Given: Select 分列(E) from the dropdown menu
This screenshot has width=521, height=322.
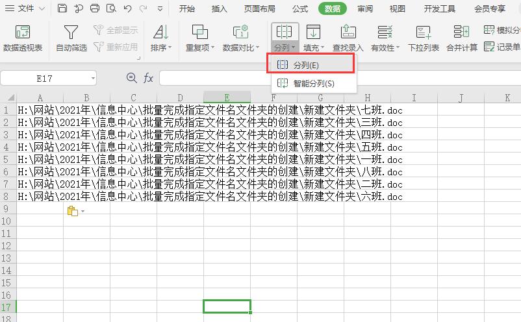Looking at the screenshot, I should 313,65.
